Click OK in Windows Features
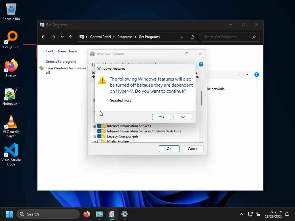Viewport: 295px width, 221px height. [169, 149]
